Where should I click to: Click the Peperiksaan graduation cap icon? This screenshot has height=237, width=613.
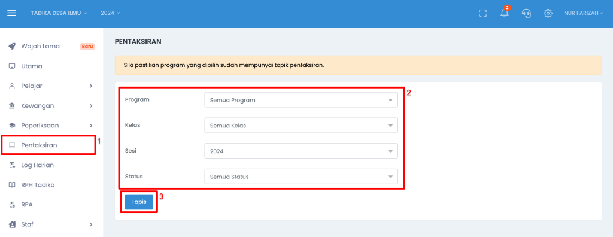(12, 126)
